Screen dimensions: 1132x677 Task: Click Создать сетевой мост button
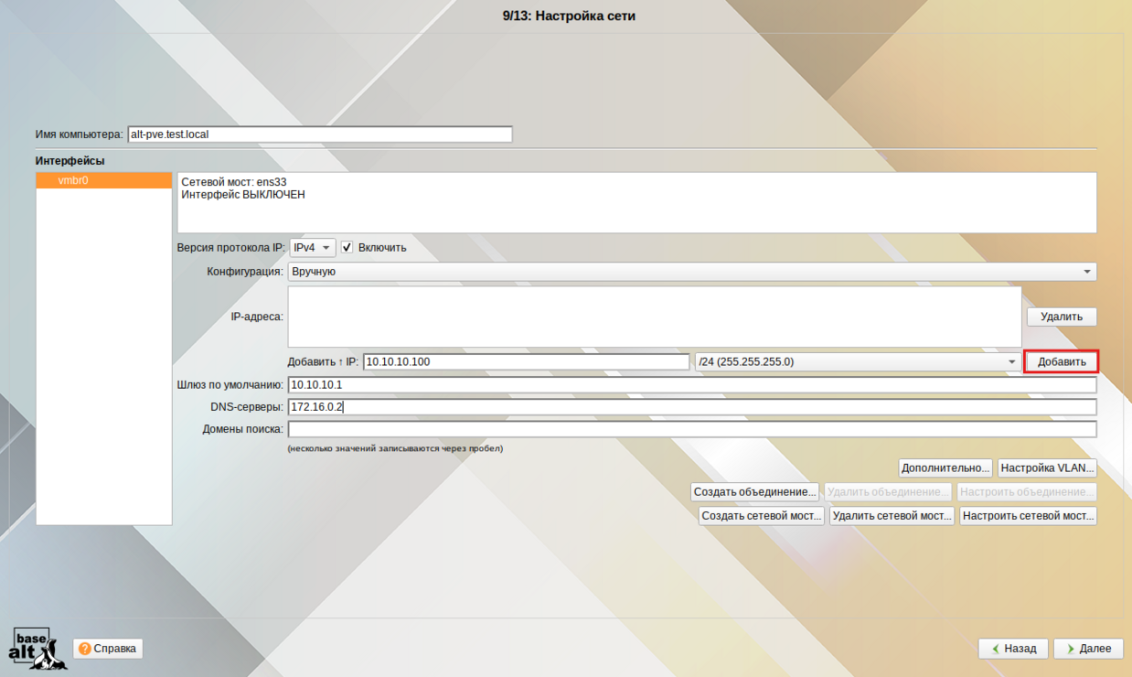click(761, 516)
